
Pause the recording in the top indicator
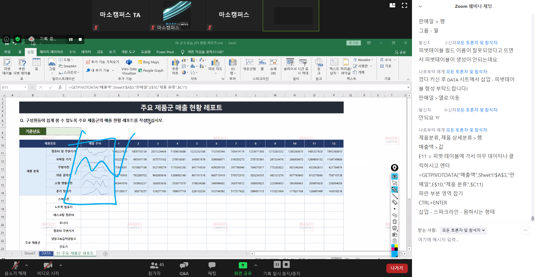click(x=71, y=39)
